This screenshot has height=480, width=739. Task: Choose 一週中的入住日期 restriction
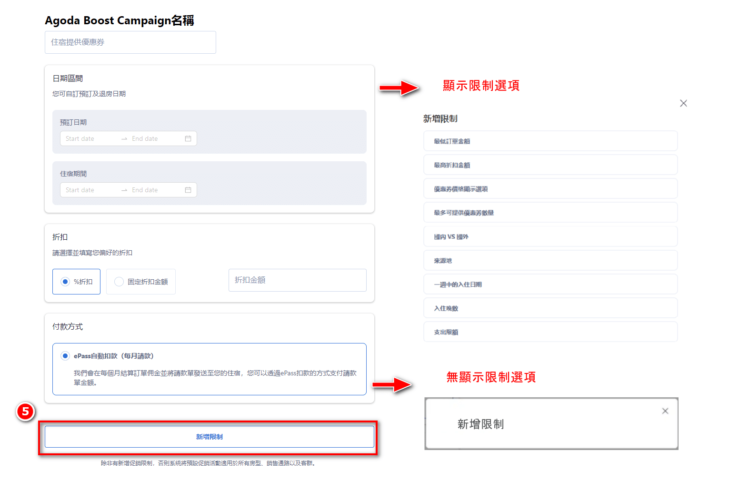(550, 284)
